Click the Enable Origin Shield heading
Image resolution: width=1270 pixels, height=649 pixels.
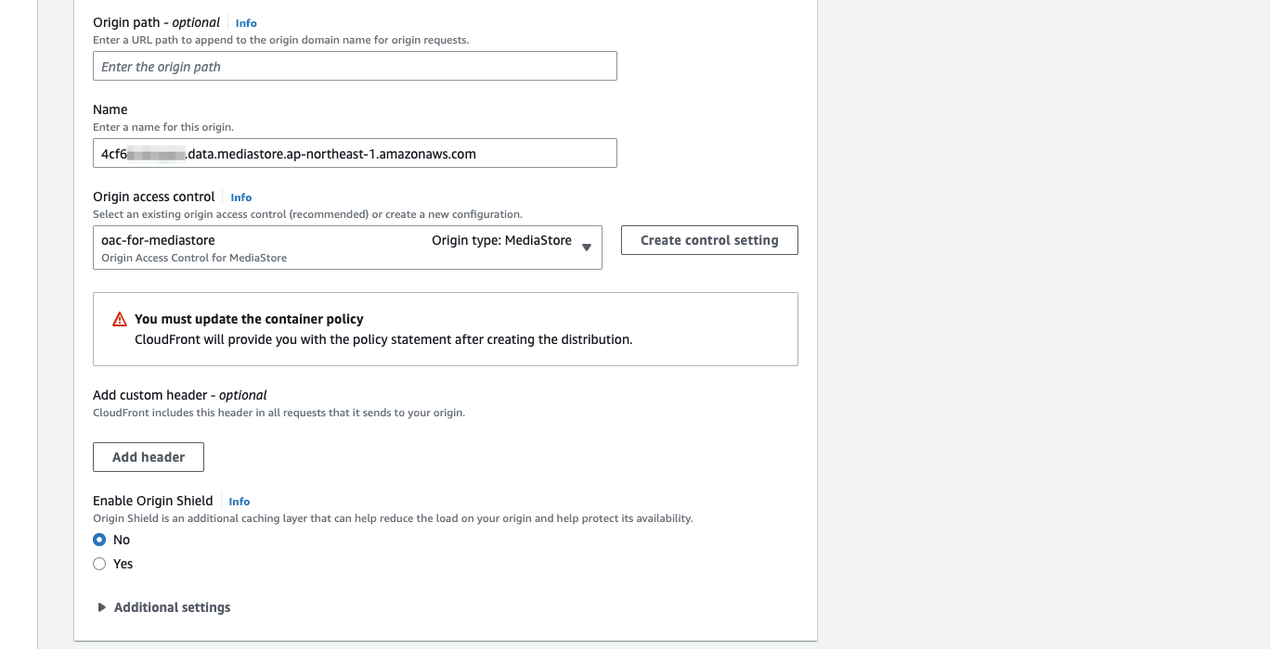[x=153, y=501]
